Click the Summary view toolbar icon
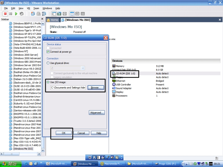The height and width of the screenshot is (167, 223). (x=72, y=14)
